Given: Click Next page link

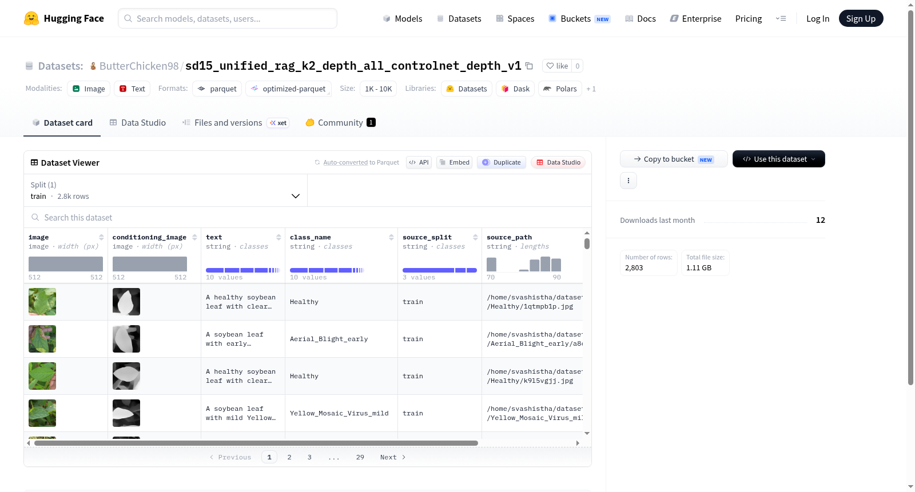Looking at the screenshot, I should click(x=393, y=457).
